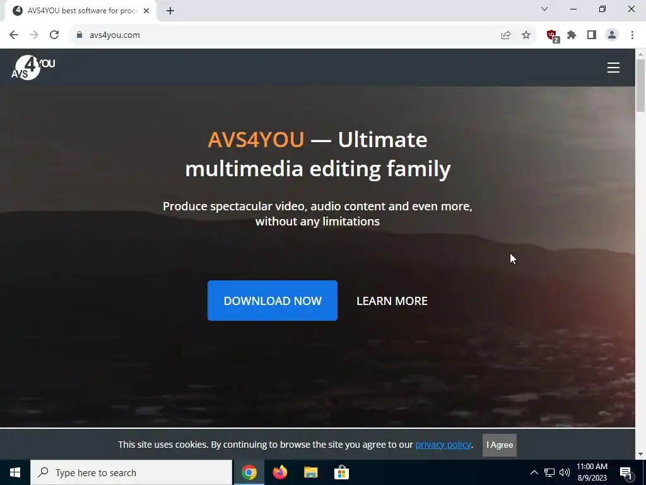The height and width of the screenshot is (485, 646).
Task: Click the LEARN MORE link
Action: click(392, 301)
